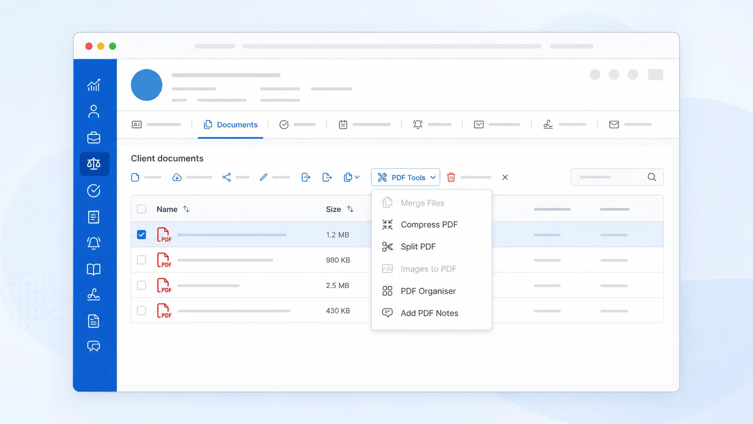
Task: Toggle the select-all checkbox in table header
Action: pyautogui.click(x=141, y=209)
